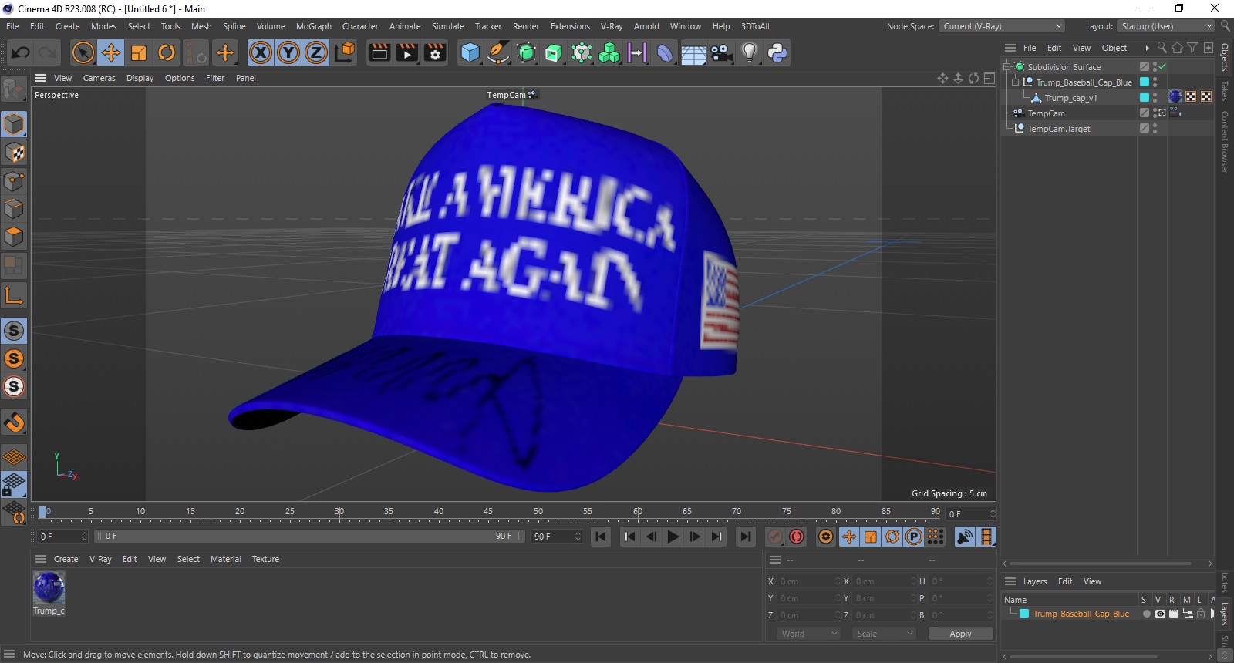Add a Bend deformer object
Screen dimensions: 1234x663
pos(665,52)
